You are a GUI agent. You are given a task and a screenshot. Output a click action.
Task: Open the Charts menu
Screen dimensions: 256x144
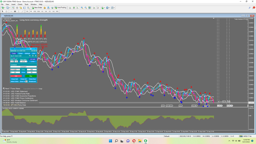20,4
